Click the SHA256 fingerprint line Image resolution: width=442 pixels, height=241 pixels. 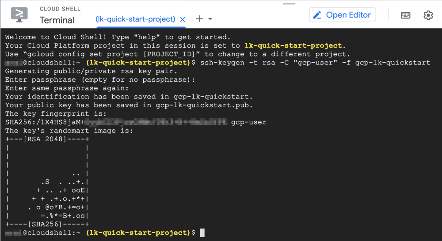click(x=133, y=122)
